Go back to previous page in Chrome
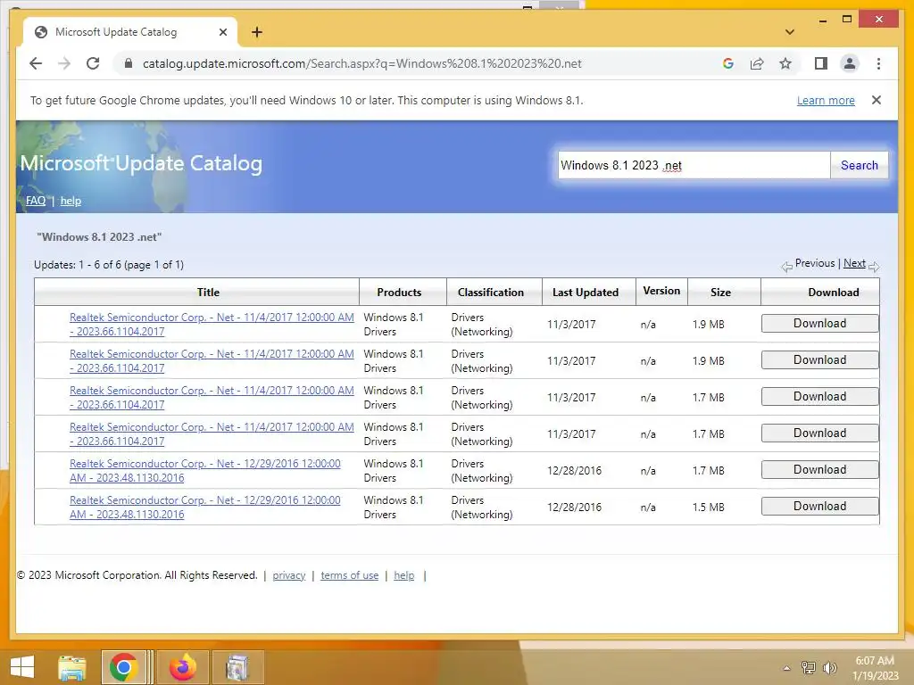Viewport: 914px width, 685px height. coord(36,63)
